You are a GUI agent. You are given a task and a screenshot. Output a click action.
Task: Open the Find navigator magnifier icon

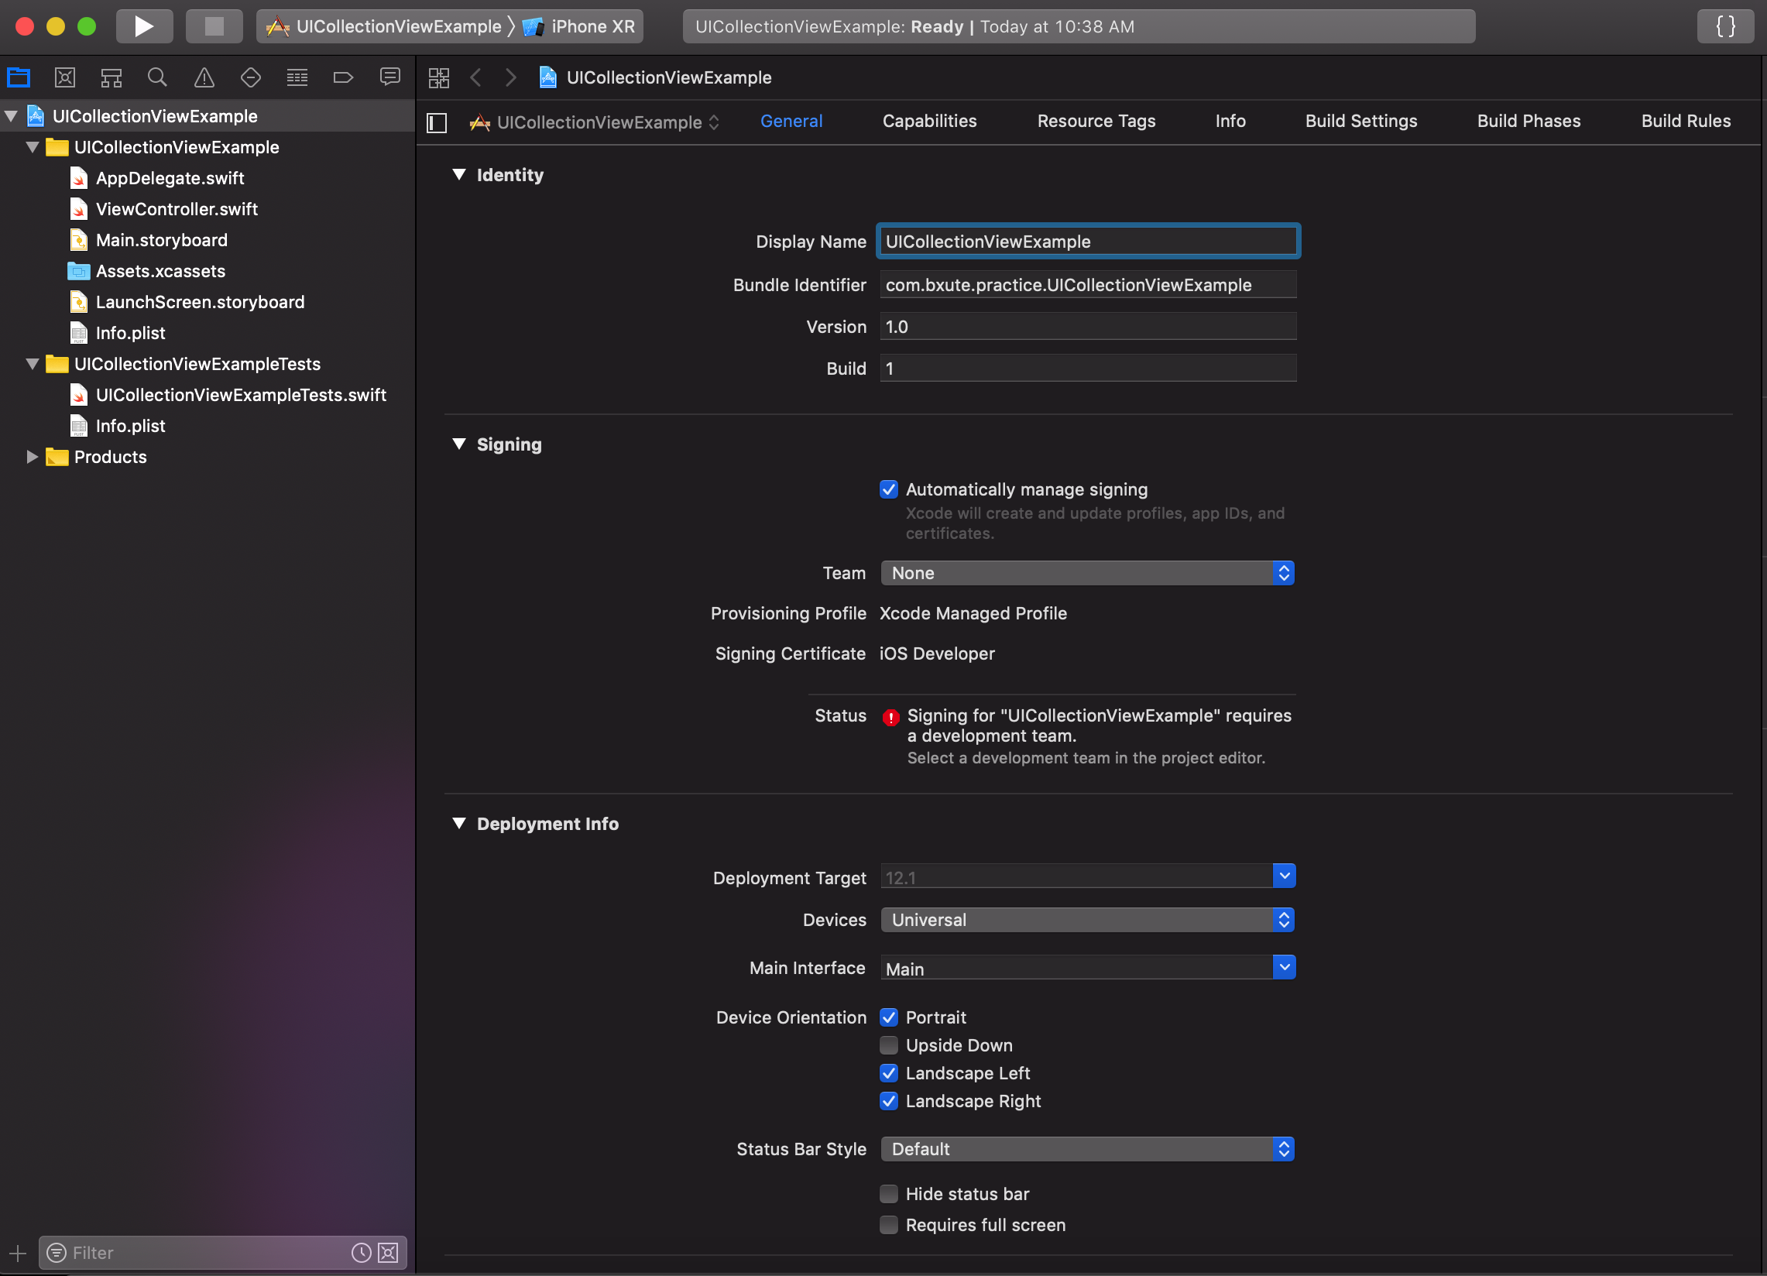click(157, 77)
